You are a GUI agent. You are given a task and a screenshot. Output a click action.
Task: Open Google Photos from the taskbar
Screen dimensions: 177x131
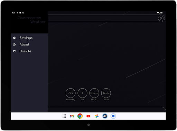(97, 116)
